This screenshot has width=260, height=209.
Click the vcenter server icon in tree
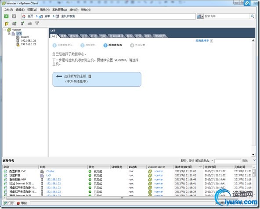(x=9, y=30)
